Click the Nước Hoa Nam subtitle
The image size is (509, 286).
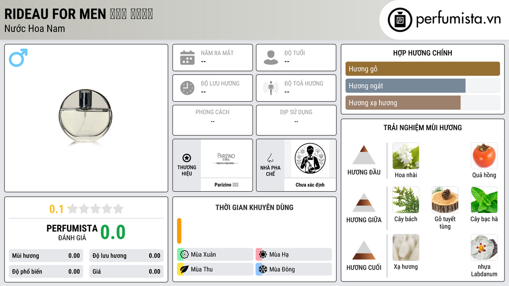pos(34,28)
